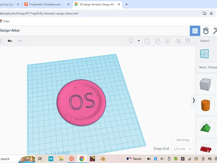
Task: Open the Blocks pickaxe icon
Action: tap(215, 31)
